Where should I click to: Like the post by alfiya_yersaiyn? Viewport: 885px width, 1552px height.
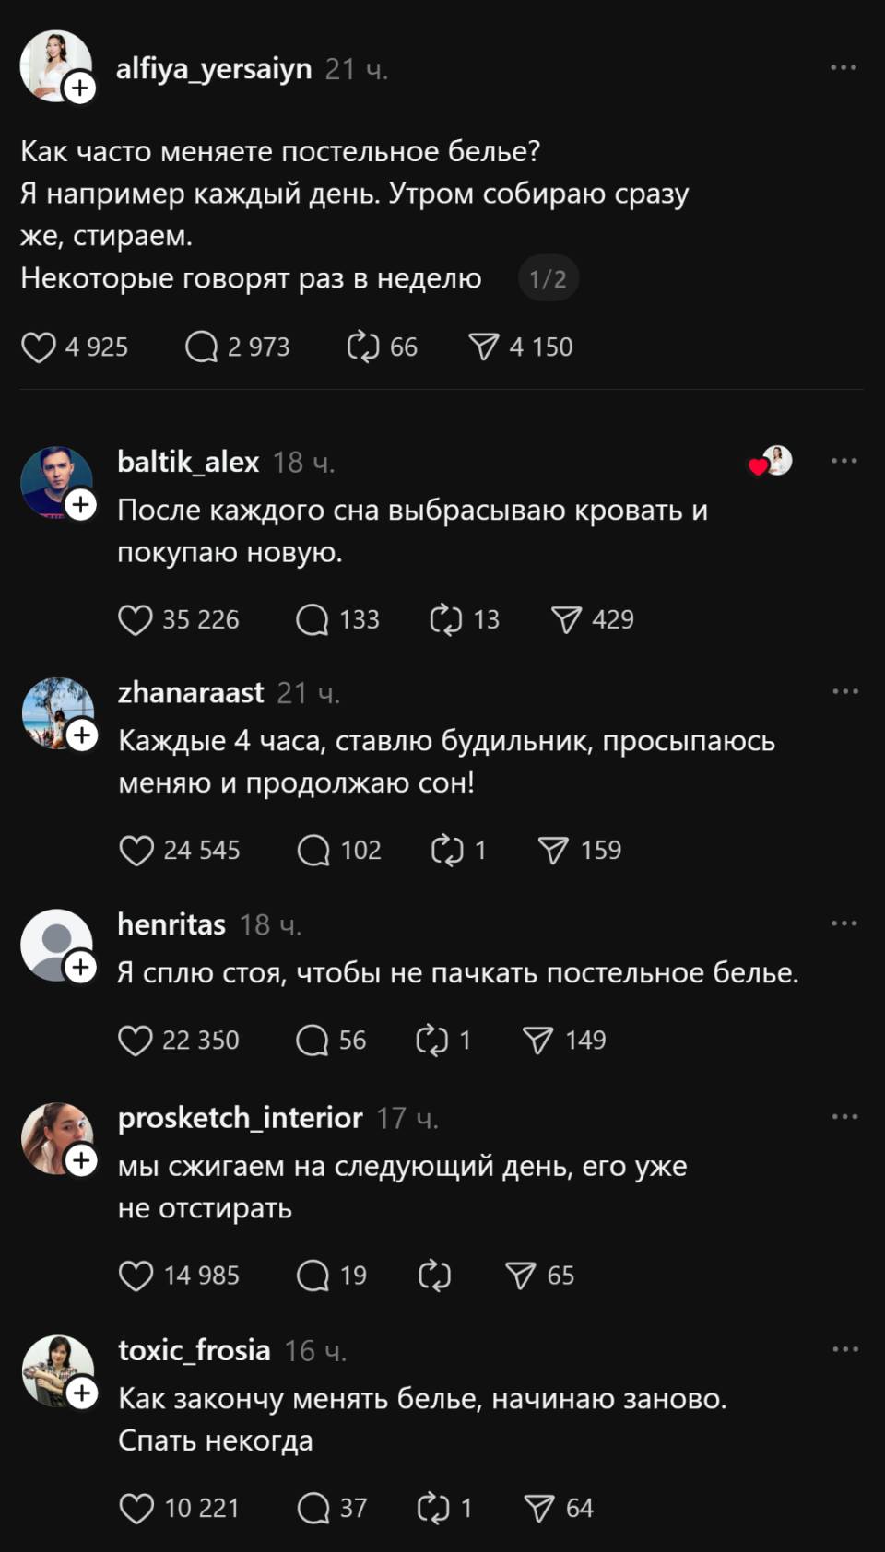(40, 347)
